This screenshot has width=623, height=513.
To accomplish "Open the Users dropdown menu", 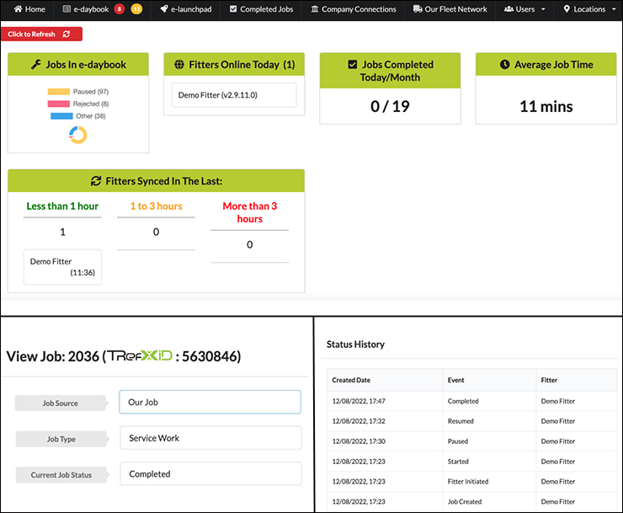I will pos(524,9).
